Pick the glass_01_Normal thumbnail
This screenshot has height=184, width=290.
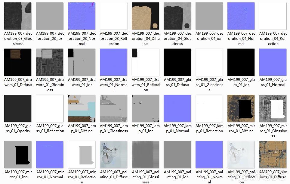(x=273, y=62)
